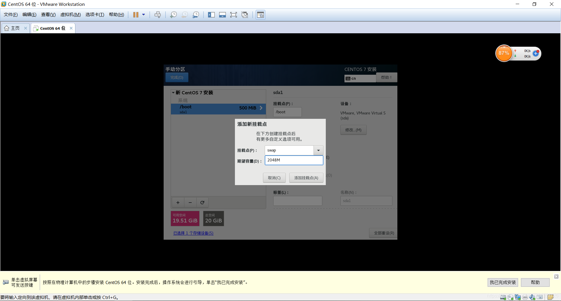Click the keyboard icon beside 单击虚拟屏幕
Screen dimensions: 561x301
[x=6, y=282]
